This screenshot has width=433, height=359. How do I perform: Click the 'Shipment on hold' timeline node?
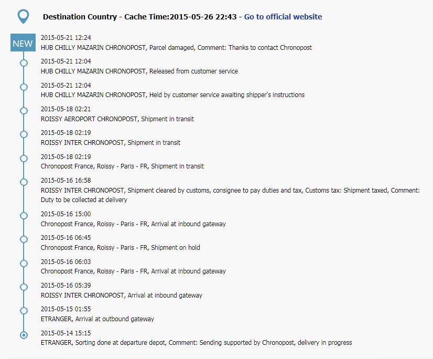click(24, 239)
